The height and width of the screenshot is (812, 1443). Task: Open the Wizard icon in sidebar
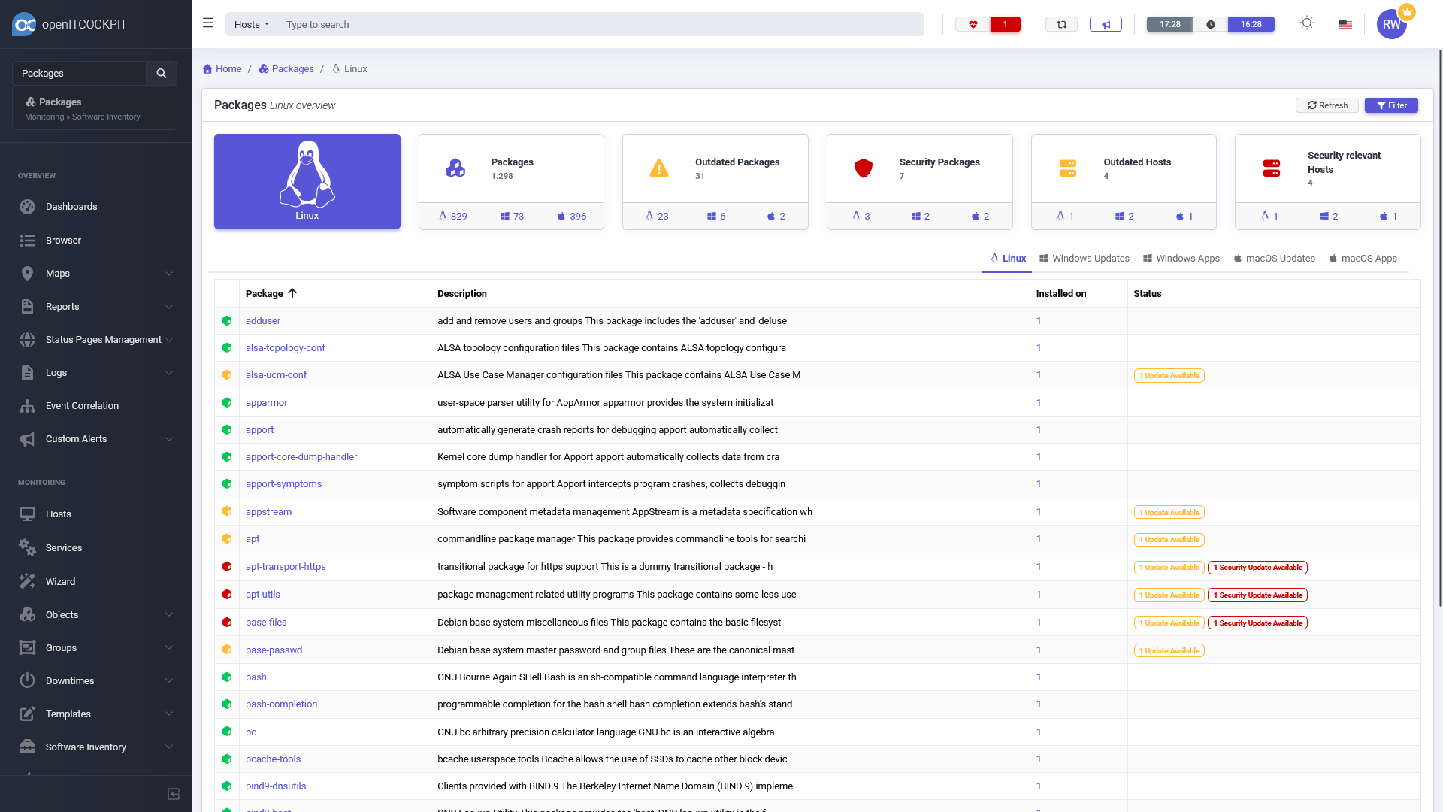click(28, 581)
